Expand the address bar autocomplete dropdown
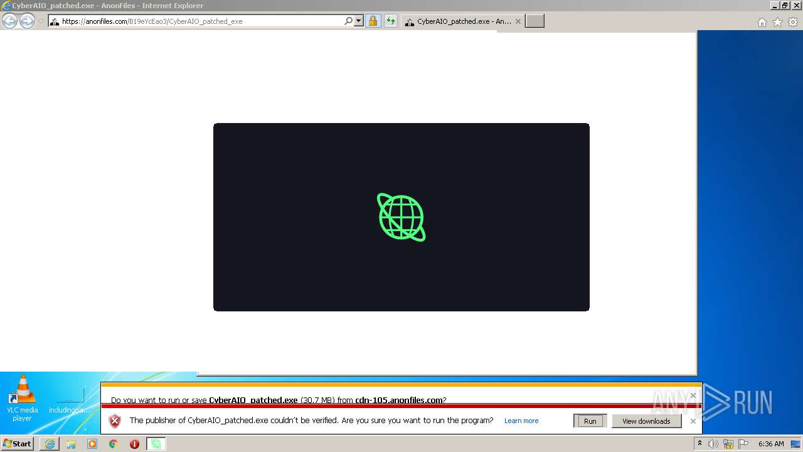This screenshot has height=452, width=803. 359,21
